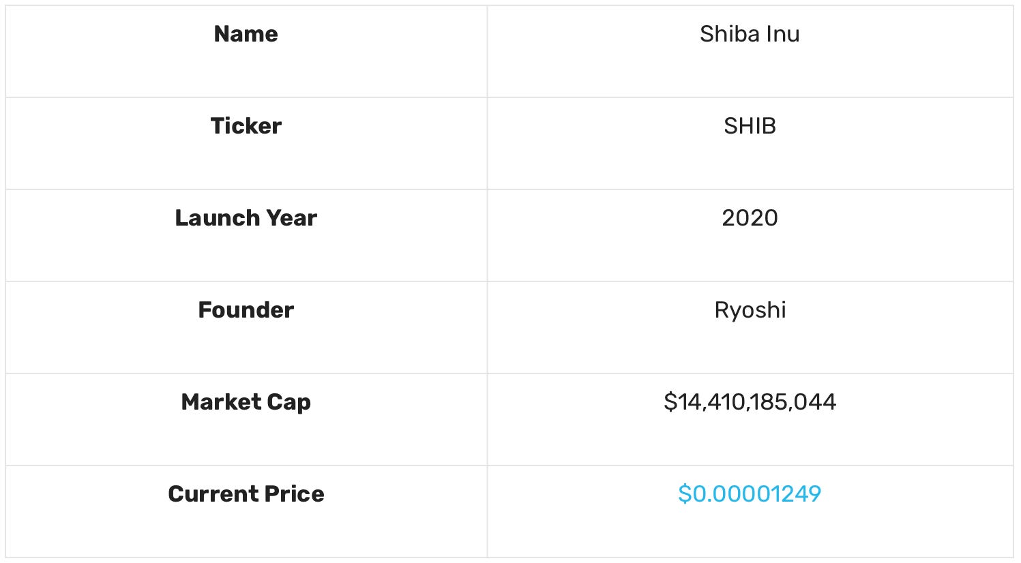Select the Ryoshi founder value

click(750, 310)
